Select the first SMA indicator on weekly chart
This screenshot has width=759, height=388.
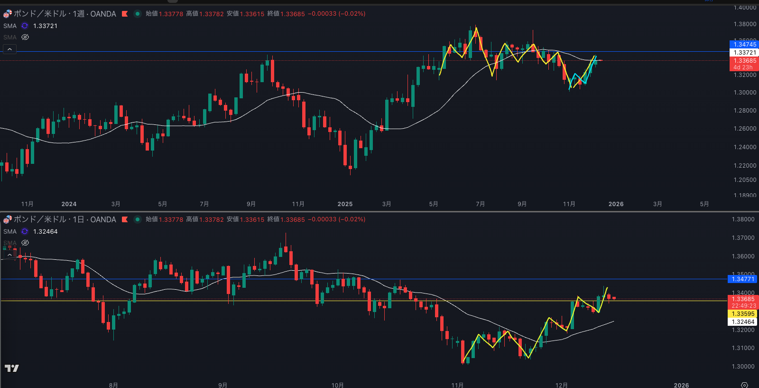click(10, 26)
